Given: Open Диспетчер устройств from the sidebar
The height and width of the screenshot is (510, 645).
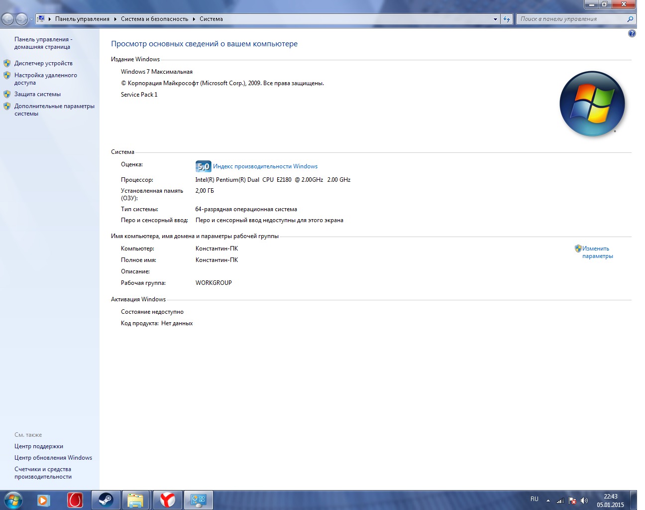Looking at the screenshot, I should coord(43,63).
